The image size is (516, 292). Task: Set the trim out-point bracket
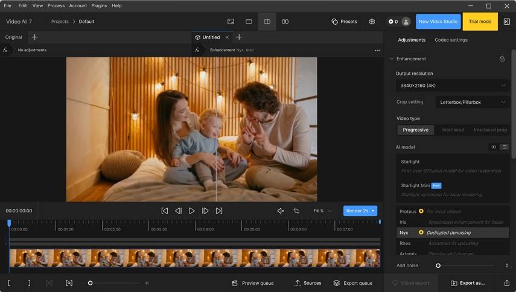click(29, 283)
